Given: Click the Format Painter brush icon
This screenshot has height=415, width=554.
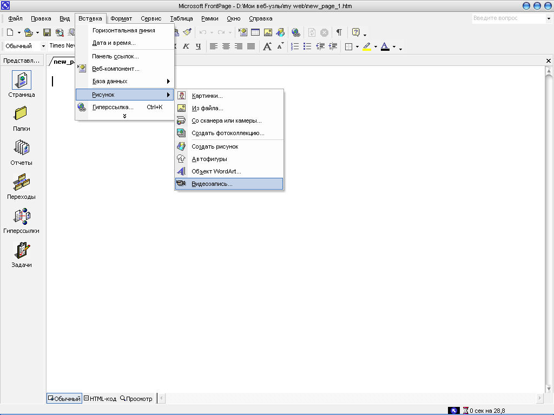Looking at the screenshot, I should click(187, 32).
